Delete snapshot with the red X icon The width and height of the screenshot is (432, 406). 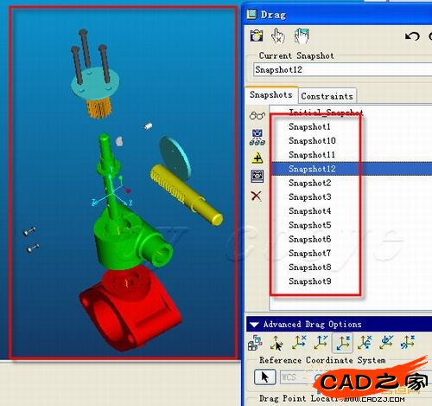(257, 196)
